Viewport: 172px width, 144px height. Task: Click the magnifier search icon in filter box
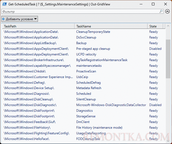(161, 11)
